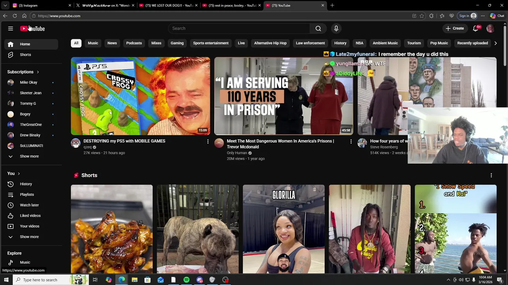
Task: Open options for Most Dangerous Women video
Action: pyautogui.click(x=351, y=141)
